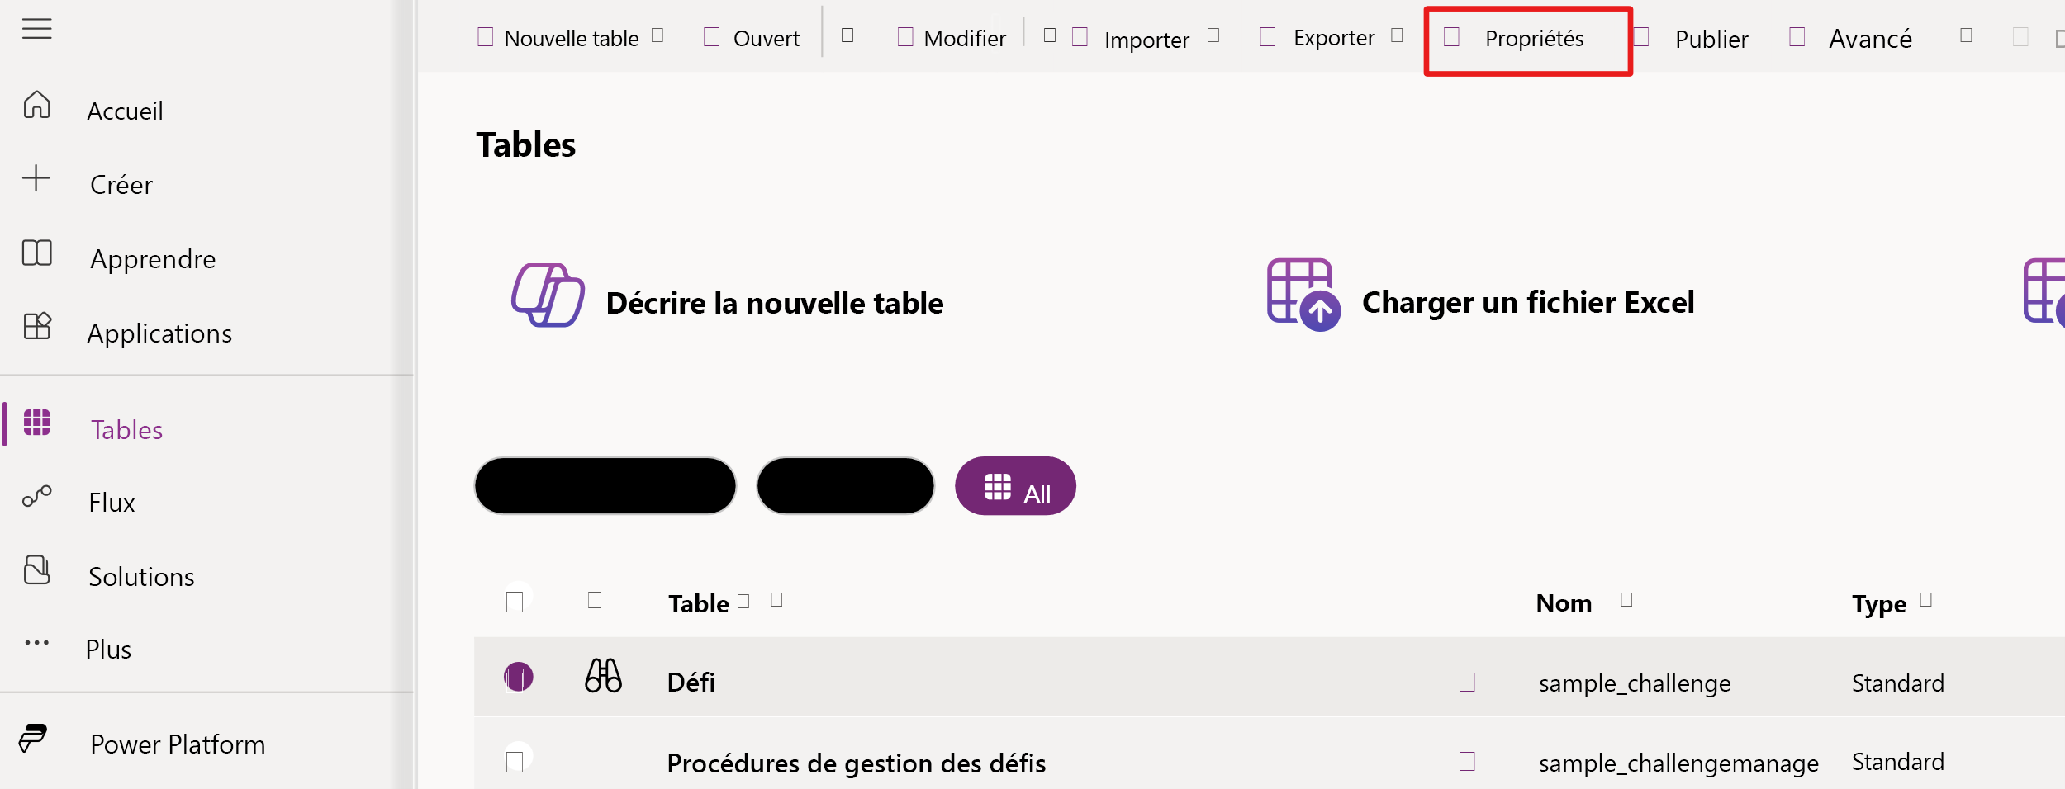2065x789 pixels.
Task: Switch to Tables in the sidebar
Action: coord(126,428)
